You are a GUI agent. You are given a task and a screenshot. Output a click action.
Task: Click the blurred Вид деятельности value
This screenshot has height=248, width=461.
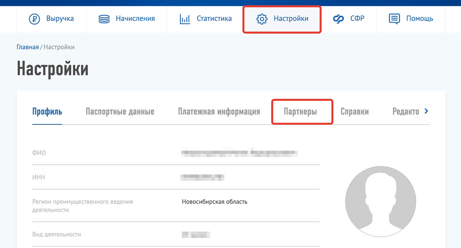(x=196, y=235)
